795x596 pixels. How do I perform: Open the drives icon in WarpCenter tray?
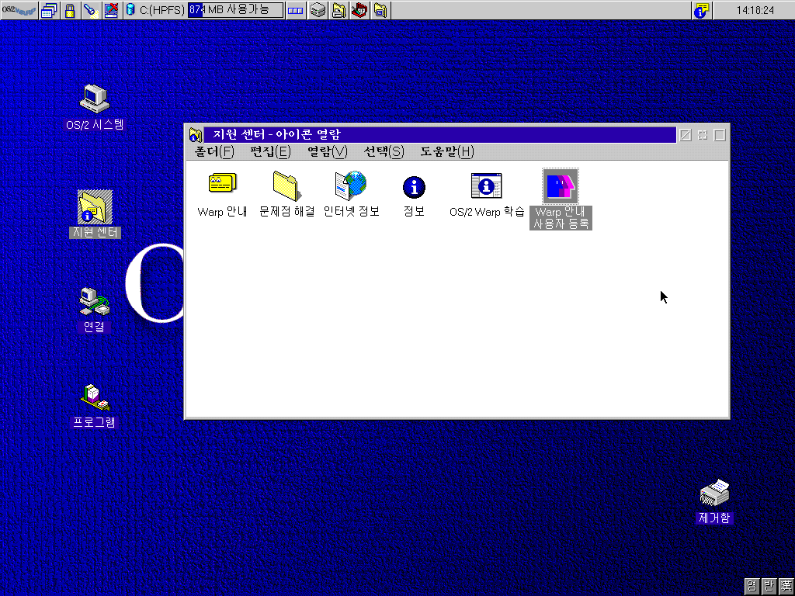pyautogui.click(x=318, y=10)
